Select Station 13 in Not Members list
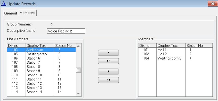This screenshot has height=101, width=218. pos(41,88)
